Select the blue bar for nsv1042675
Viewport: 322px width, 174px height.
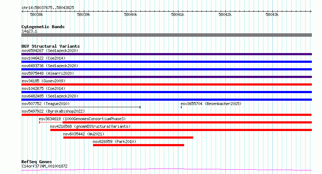[166, 92]
